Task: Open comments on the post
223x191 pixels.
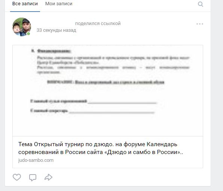Action: [x=33, y=177]
